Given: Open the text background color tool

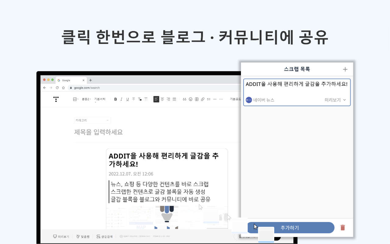Looking at the screenshot, I should [146, 99].
